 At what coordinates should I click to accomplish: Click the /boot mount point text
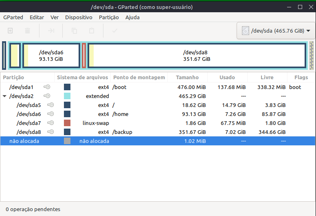click(x=119, y=87)
